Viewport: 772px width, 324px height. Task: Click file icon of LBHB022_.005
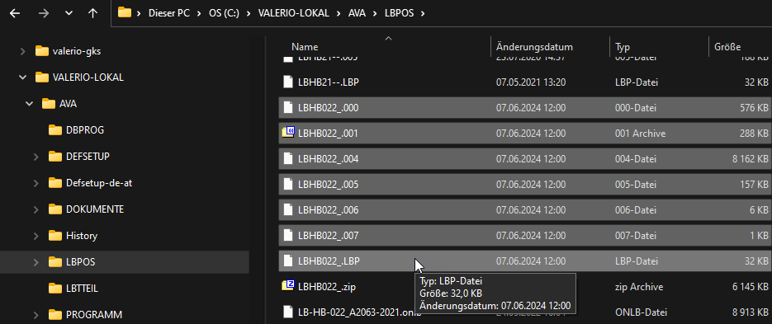288,185
